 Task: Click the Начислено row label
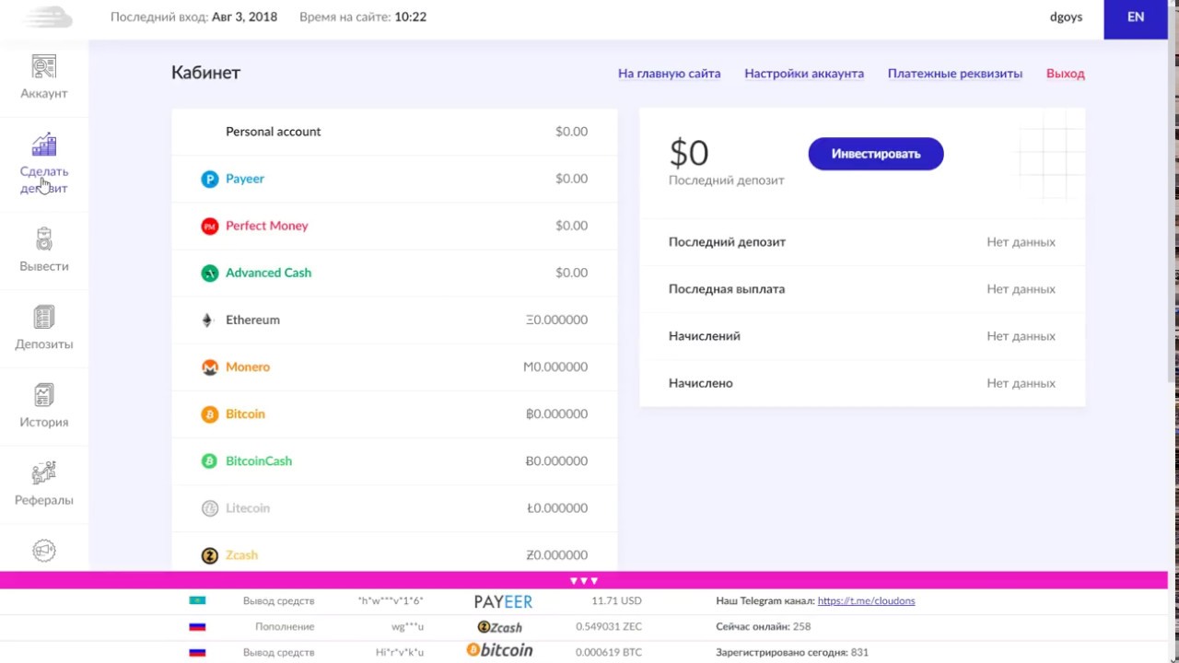[701, 383]
